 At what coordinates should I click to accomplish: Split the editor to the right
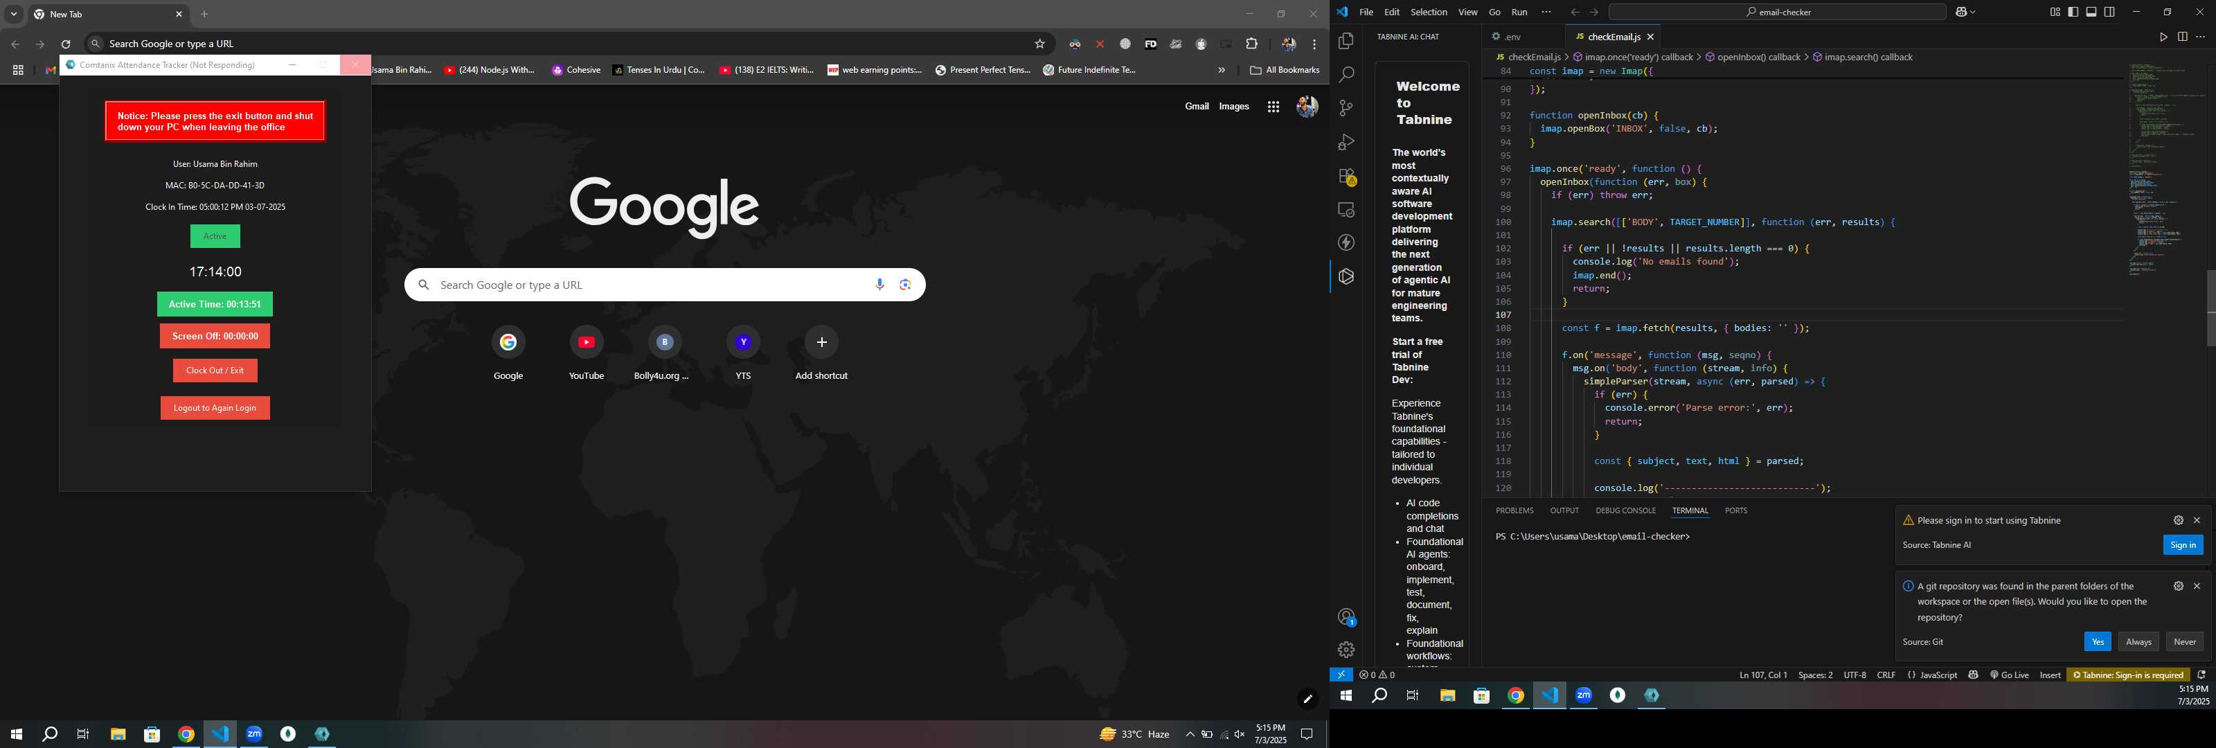2183,37
